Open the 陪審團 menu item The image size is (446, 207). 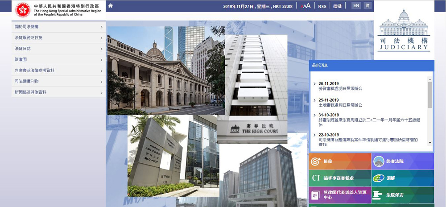(x=58, y=60)
